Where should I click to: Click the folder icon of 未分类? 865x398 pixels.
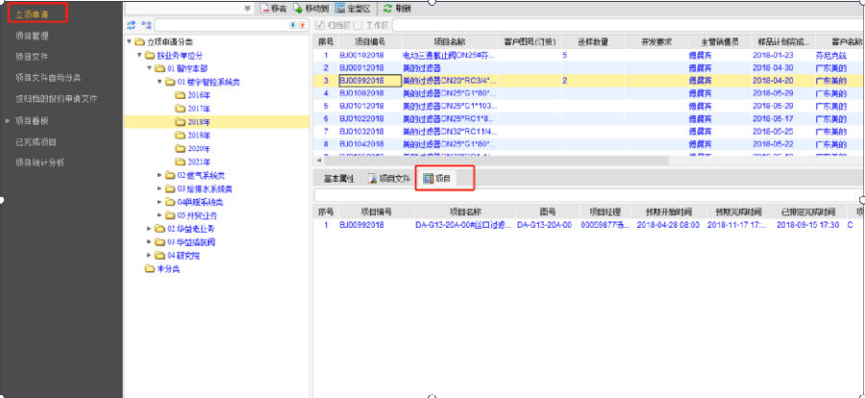pyautogui.click(x=149, y=269)
